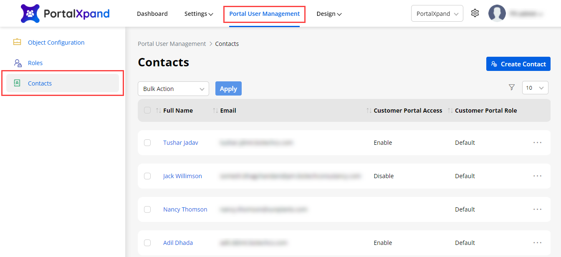The width and height of the screenshot is (561, 257).
Task: Toggle the select-all header checkbox
Action: coord(147,110)
